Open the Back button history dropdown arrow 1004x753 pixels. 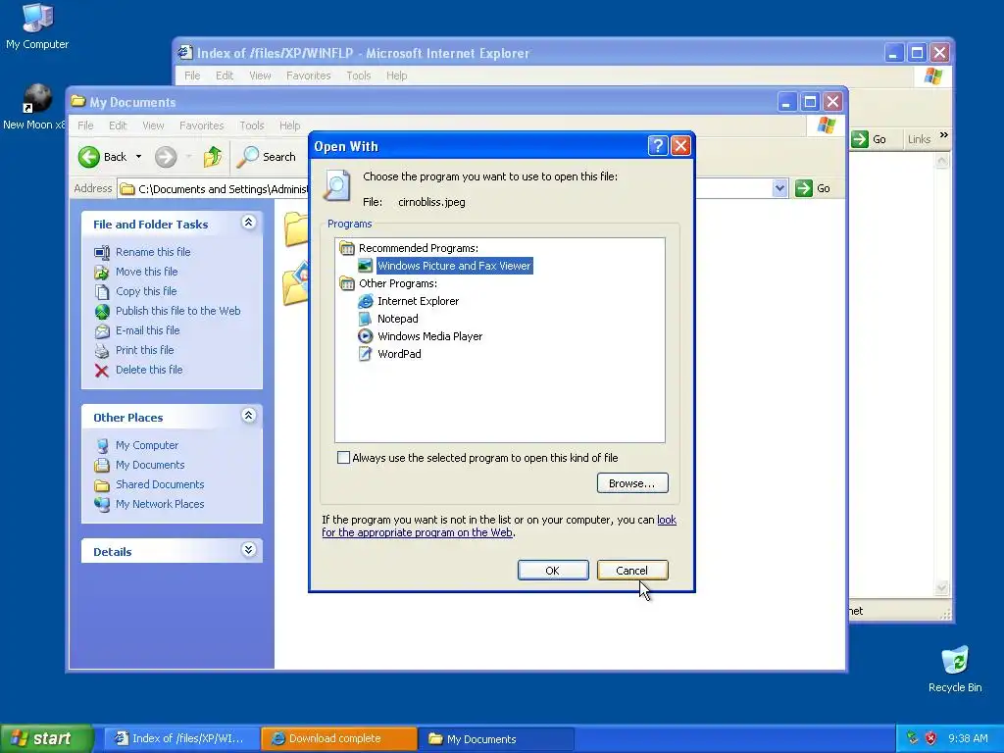click(138, 157)
